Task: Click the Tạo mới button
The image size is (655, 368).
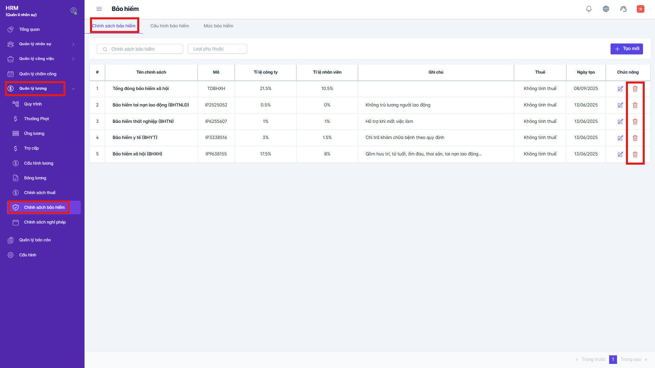Action: (x=626, y=49)
